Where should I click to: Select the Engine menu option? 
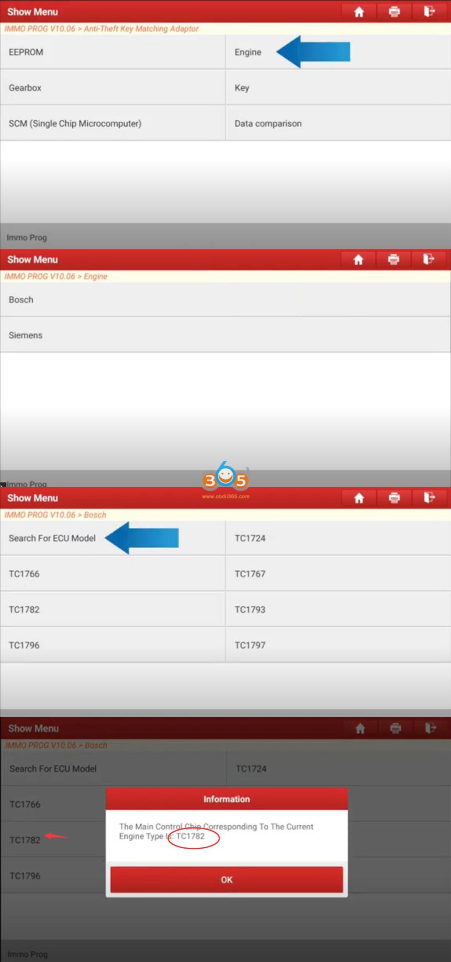(x=338, y=52)
